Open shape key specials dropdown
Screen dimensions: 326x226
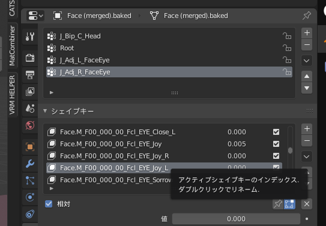[307, 156]
